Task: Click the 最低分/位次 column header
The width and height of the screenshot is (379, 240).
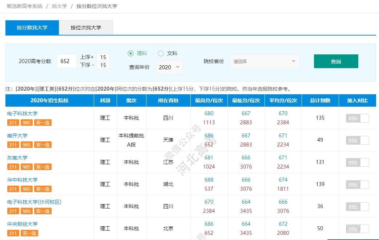Action: pyautogui.click(x=246, y=100)
